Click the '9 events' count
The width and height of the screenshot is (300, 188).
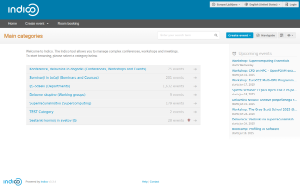point(177,95)
